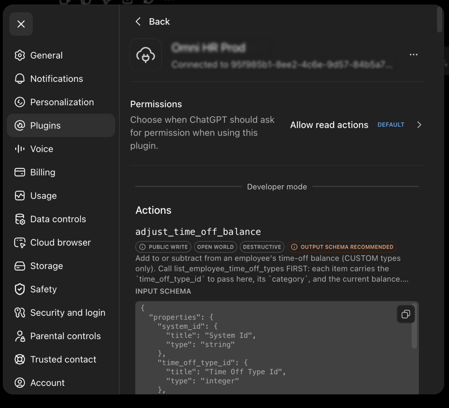This screenshot has width=449, height=408.
Task: Open Usage settings label
Action: coord(43,196)
